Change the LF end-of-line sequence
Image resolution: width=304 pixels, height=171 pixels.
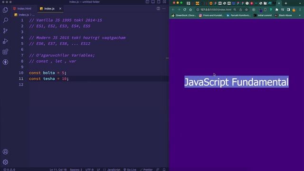[x=98, y=170]
